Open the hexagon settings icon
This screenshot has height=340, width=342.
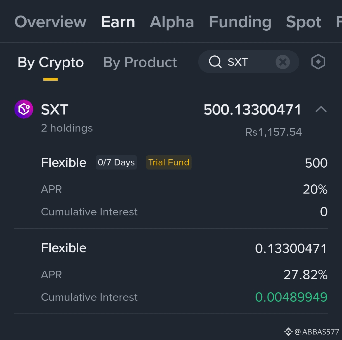[318, 62]
